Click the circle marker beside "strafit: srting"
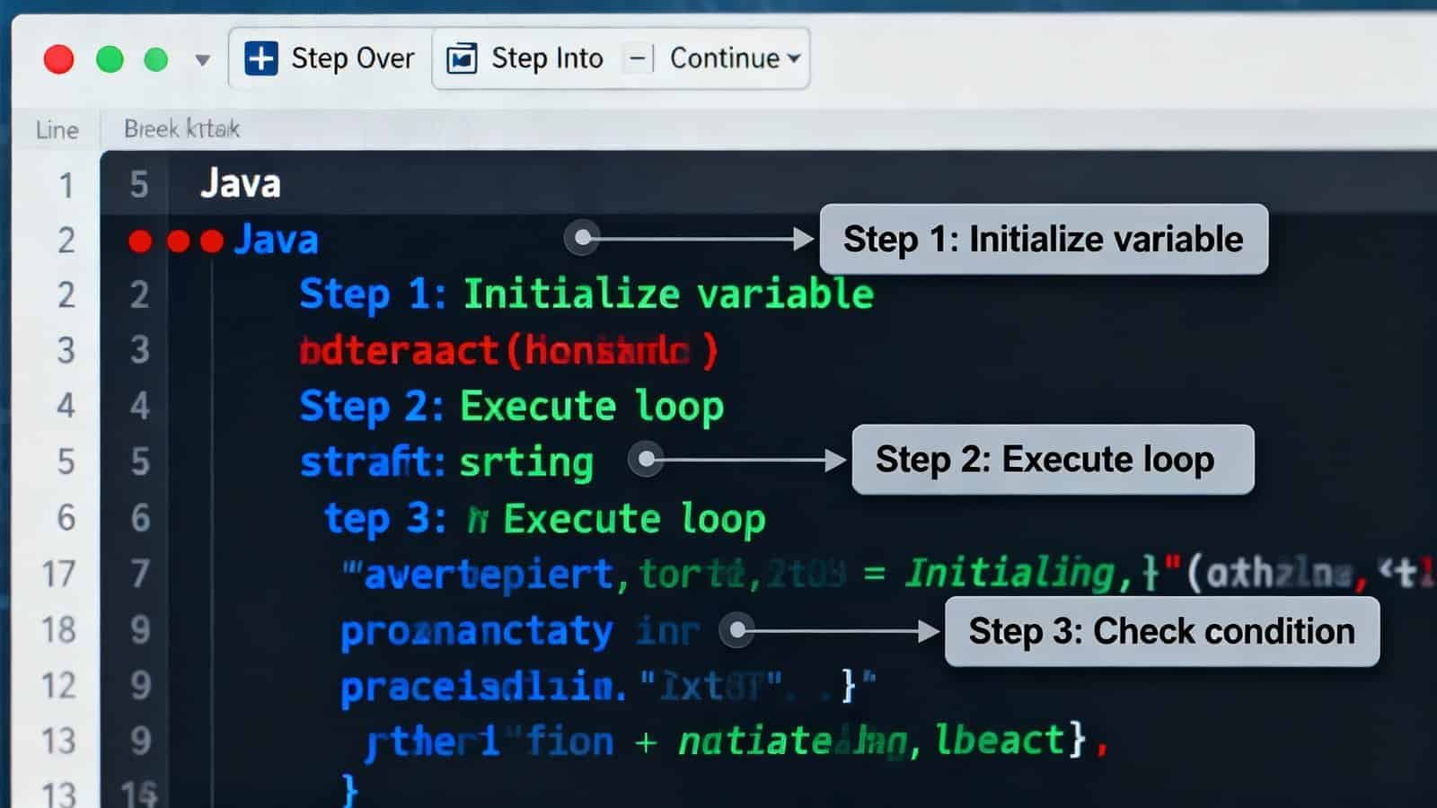The height and width of the screenshot is (808, 1437). (x=644, y=458)
